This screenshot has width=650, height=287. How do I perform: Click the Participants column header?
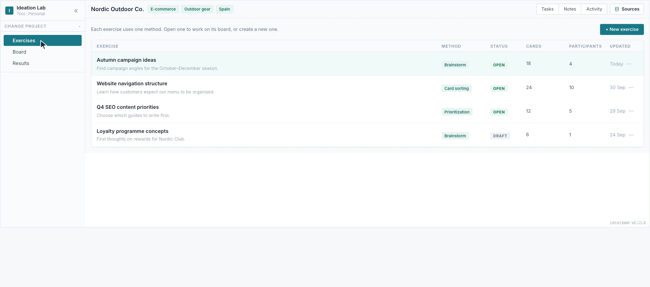pos(585,46)
